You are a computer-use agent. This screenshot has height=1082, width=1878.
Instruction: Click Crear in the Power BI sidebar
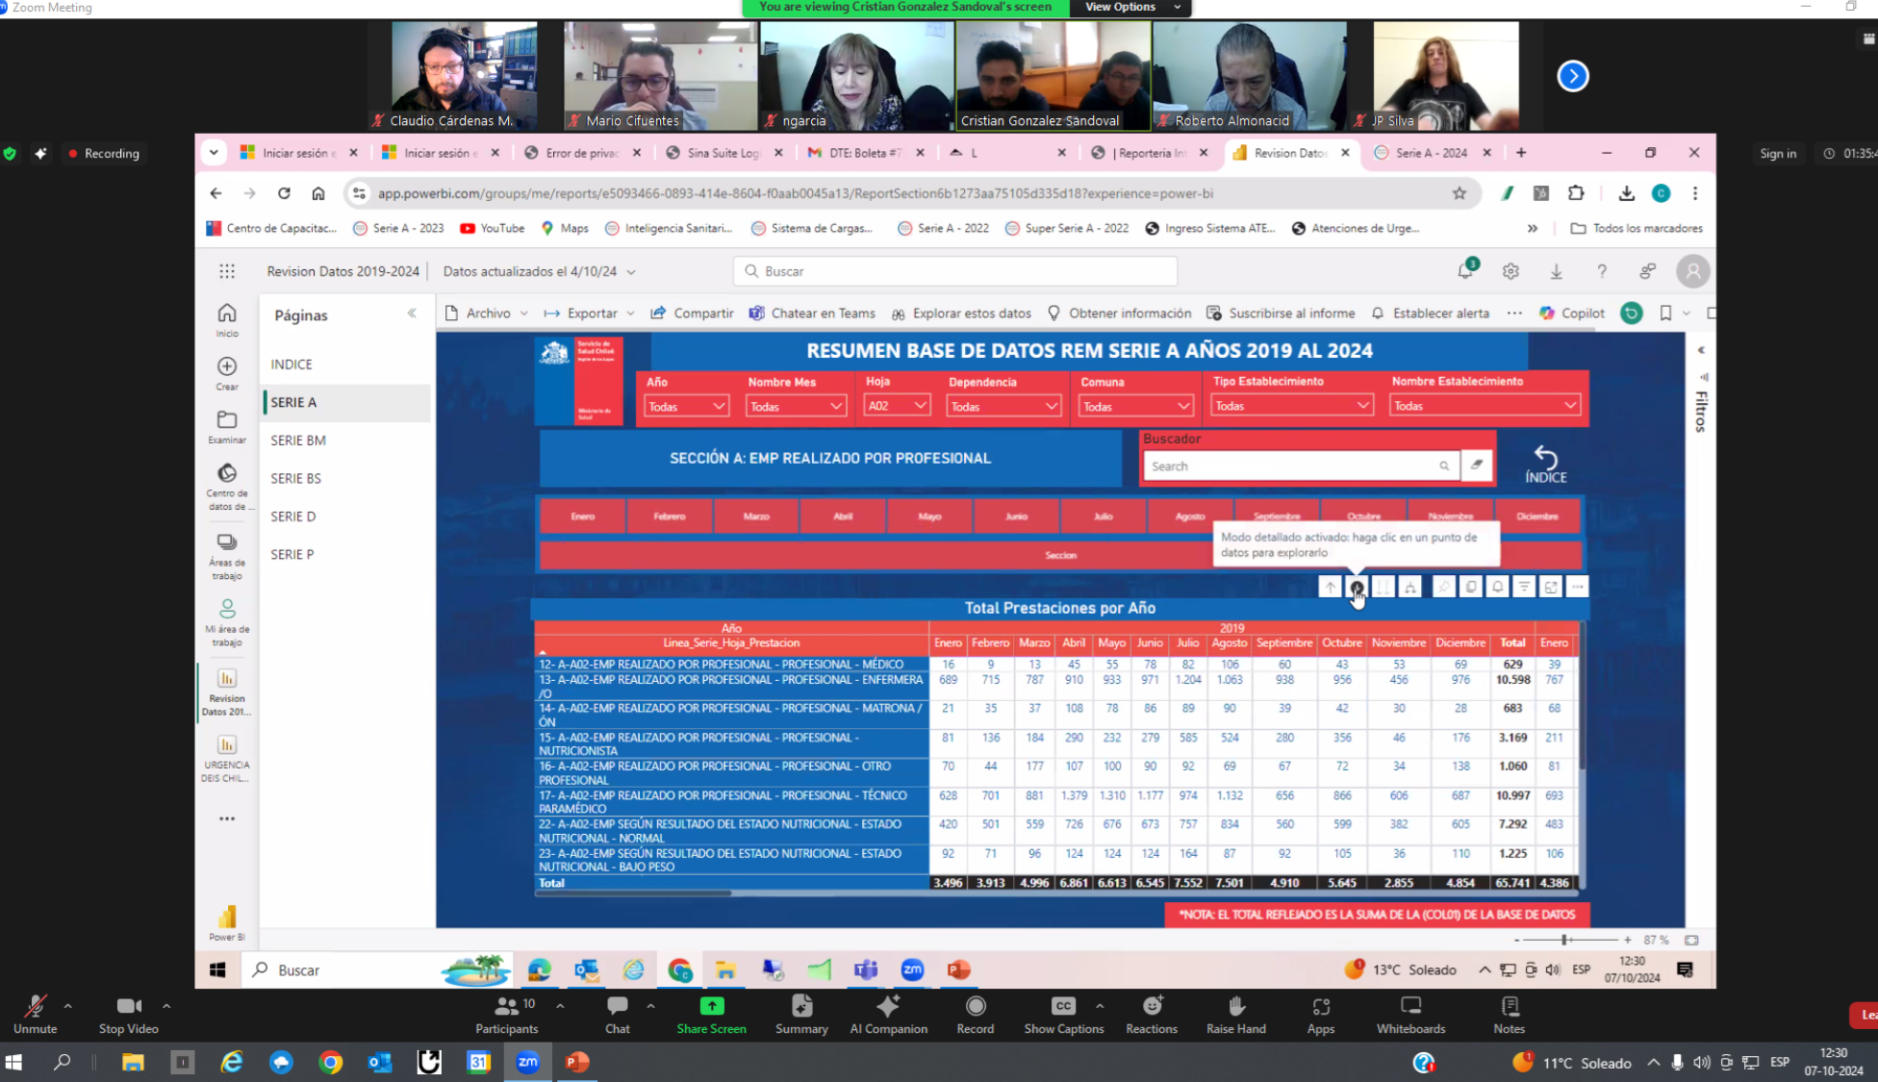click(x=227, y=373)
